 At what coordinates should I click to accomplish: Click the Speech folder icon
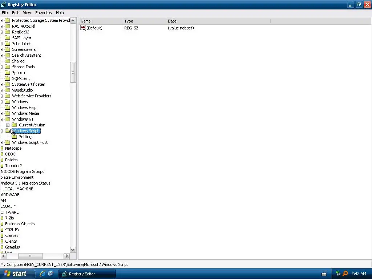tap(8, 73)
